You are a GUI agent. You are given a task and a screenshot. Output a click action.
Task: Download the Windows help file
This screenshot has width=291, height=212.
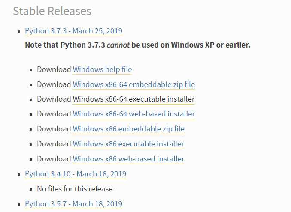[102, 70]
